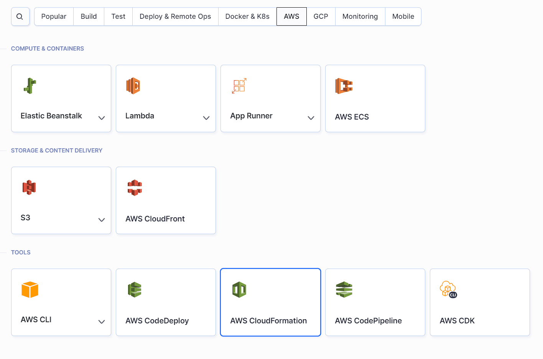Select the AWS CodePipeline icon

(x=344, y=290)
